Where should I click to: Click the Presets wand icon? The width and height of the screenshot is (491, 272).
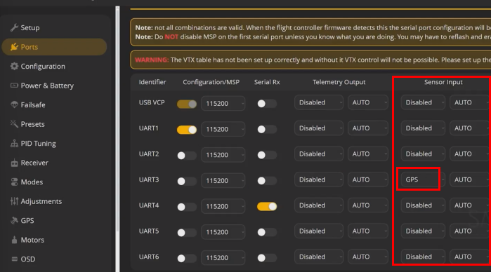14,124
